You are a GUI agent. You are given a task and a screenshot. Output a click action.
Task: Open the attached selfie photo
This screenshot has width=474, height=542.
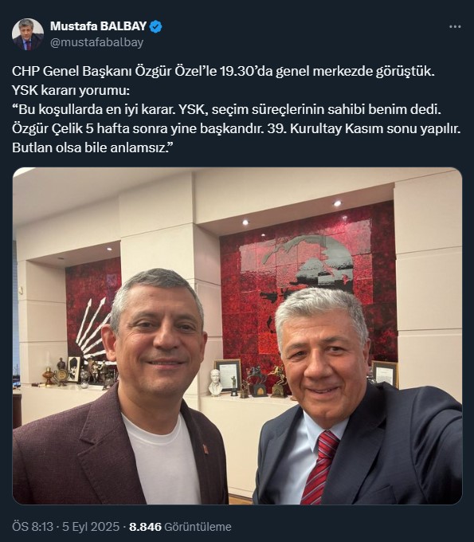(237, 336)
